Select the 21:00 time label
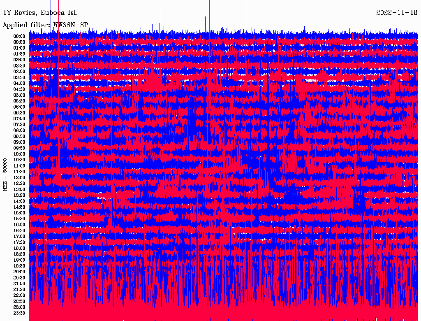Image resolution: width=421 pixels, height=321 pixels. click(19, 284)
